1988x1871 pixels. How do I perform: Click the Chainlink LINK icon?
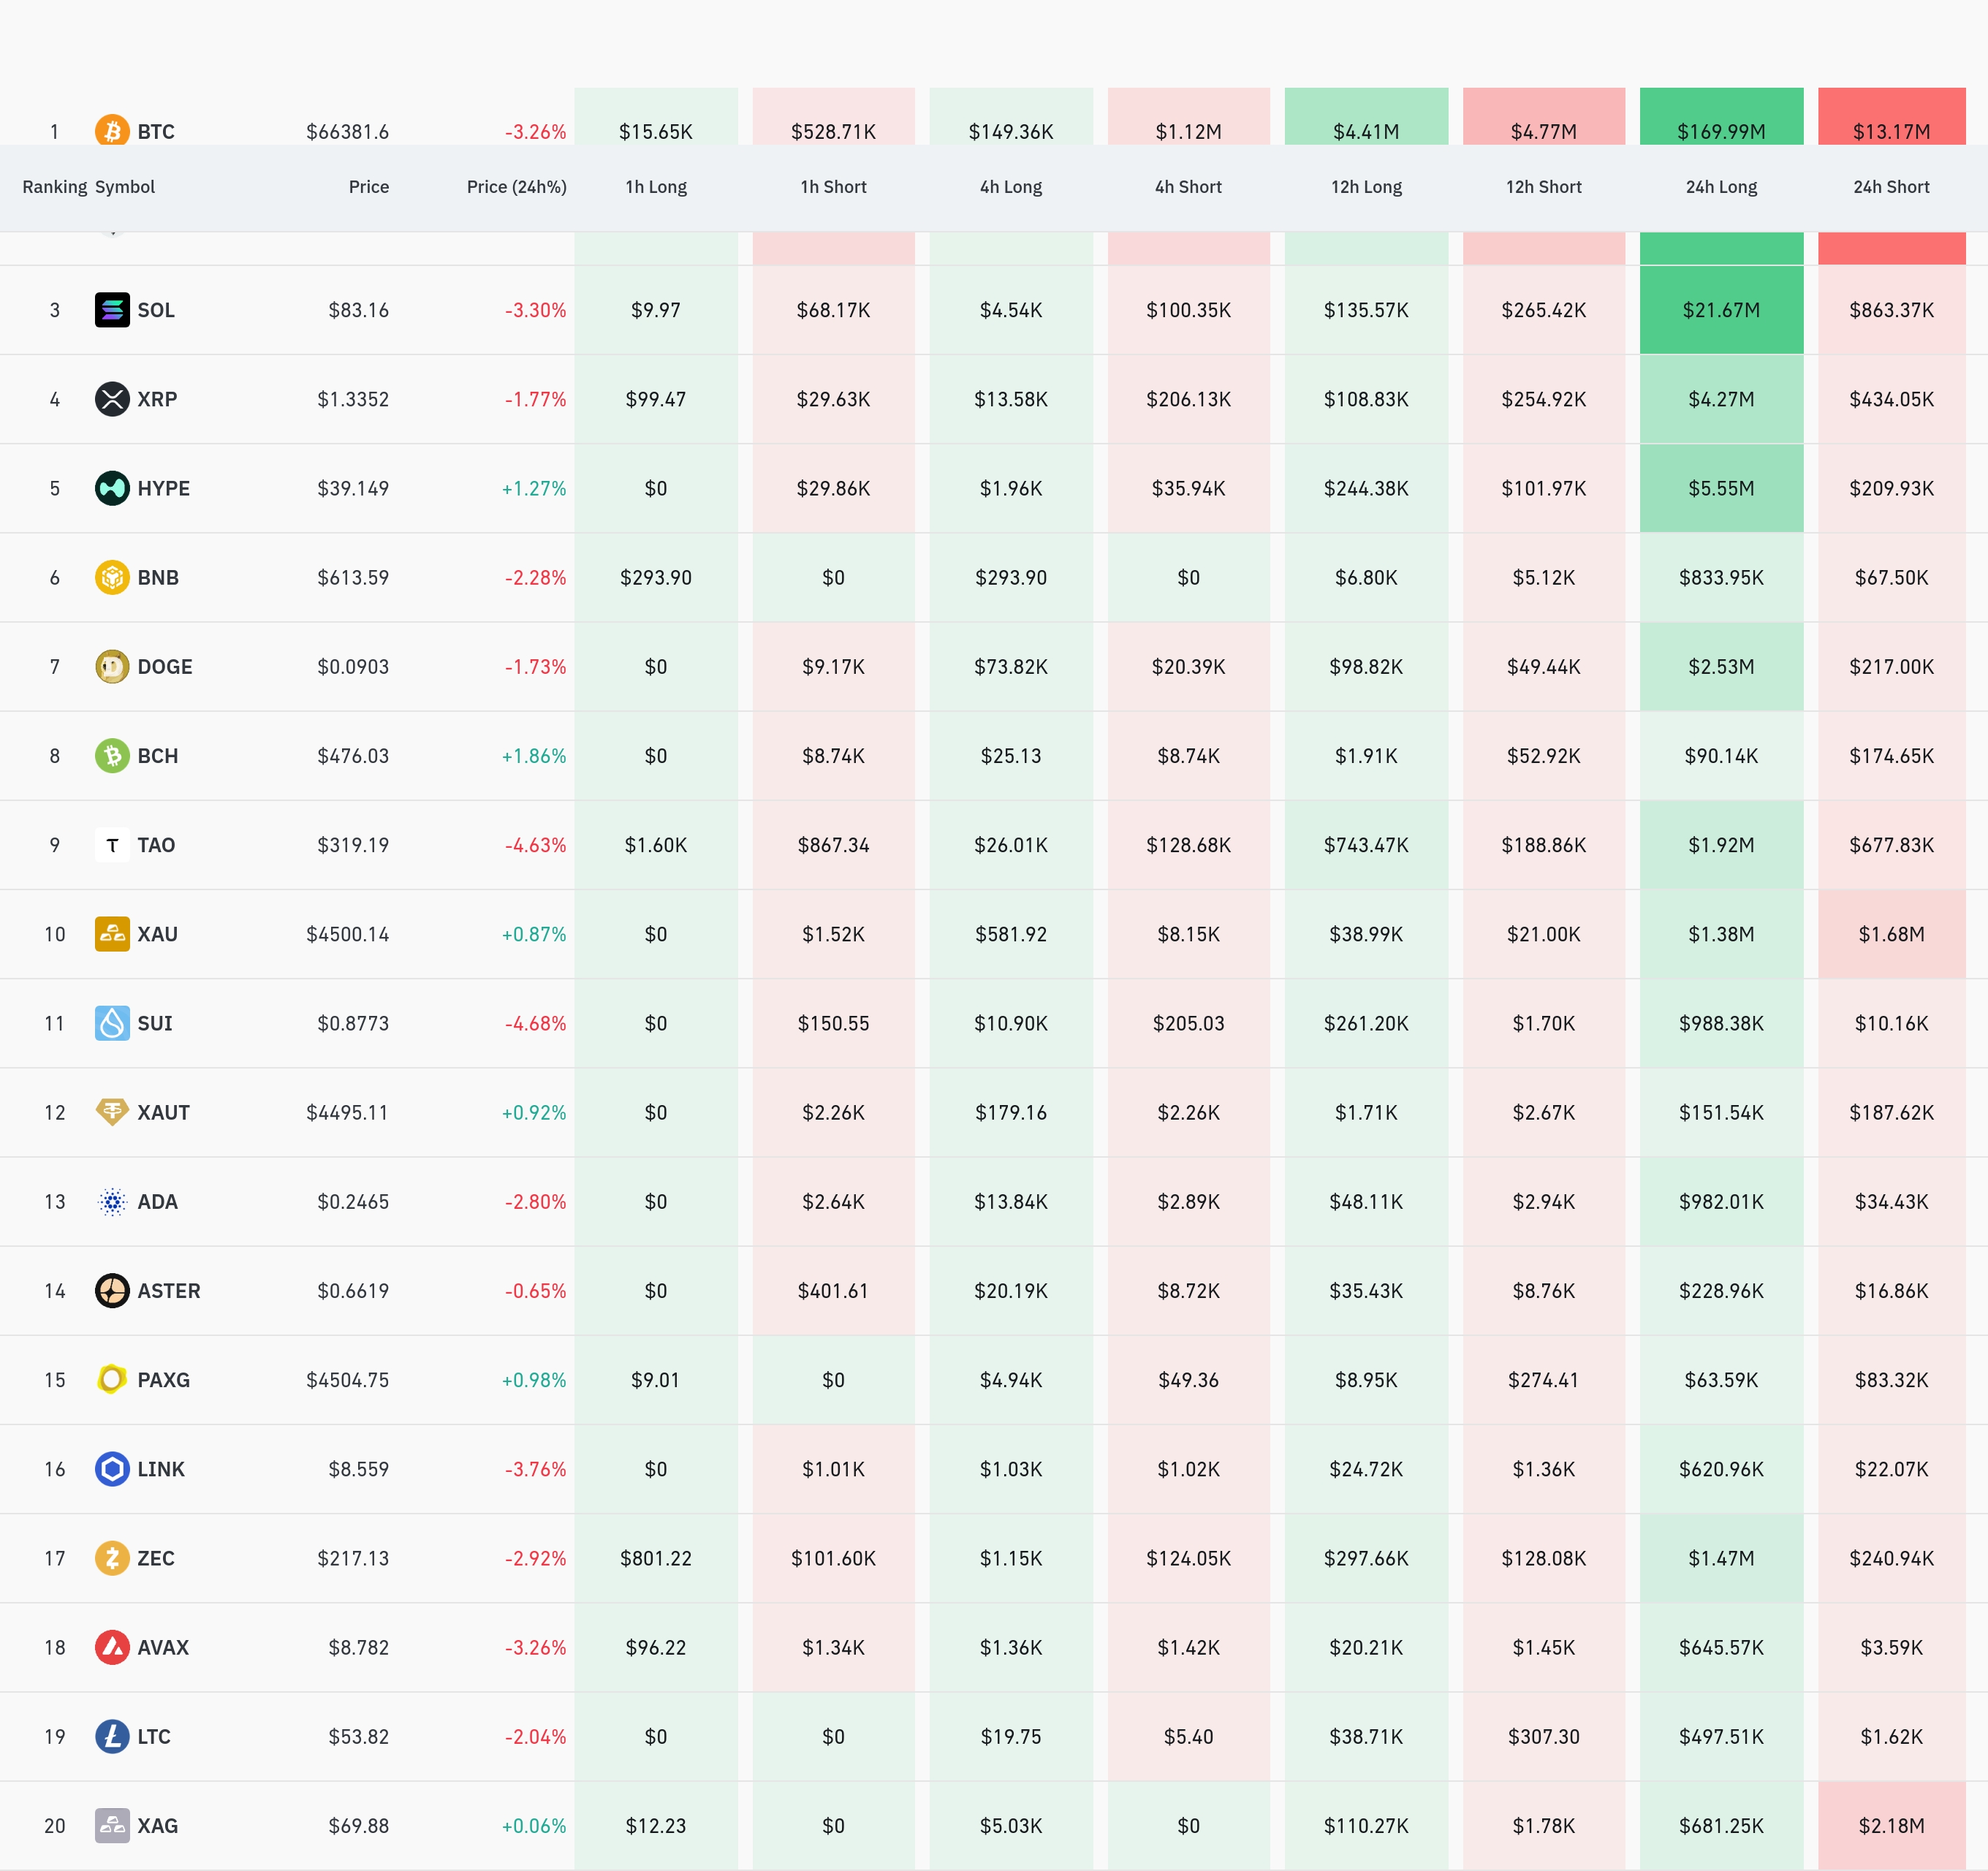112,1469
